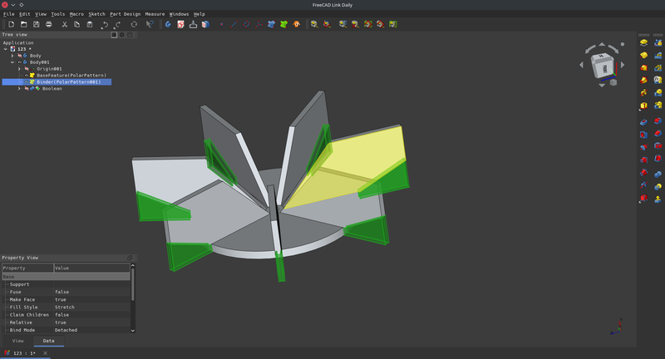Screen dimensions: 665x359
Task: Select the Pocket tool in right toolbar
Action: pyautogui.click(x=643, y=122)
